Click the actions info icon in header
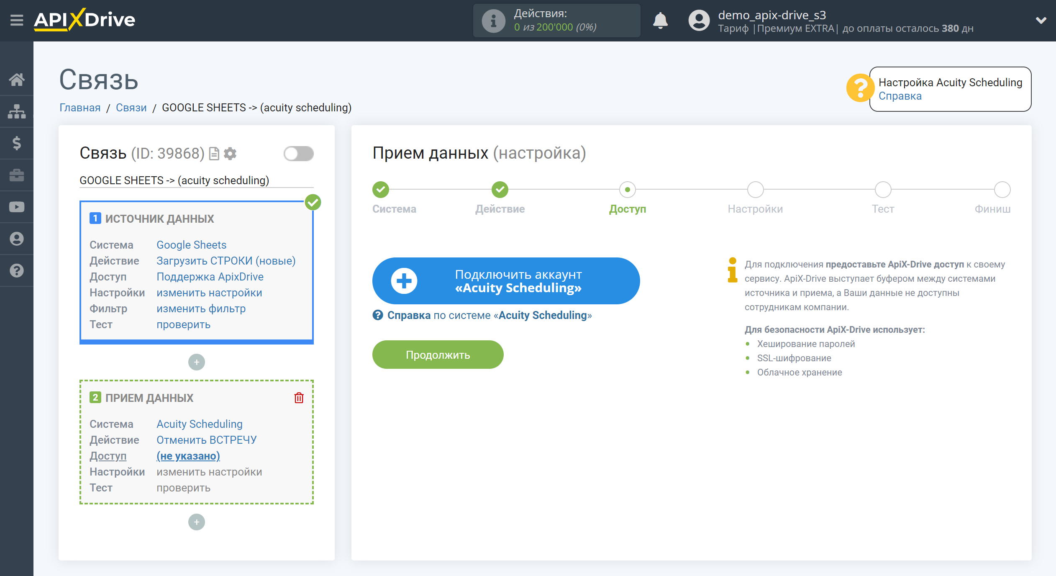This screenshot has width=1056, height=576. tap(494, 21)
